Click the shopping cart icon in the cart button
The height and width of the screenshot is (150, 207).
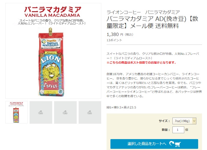point(178,144)
